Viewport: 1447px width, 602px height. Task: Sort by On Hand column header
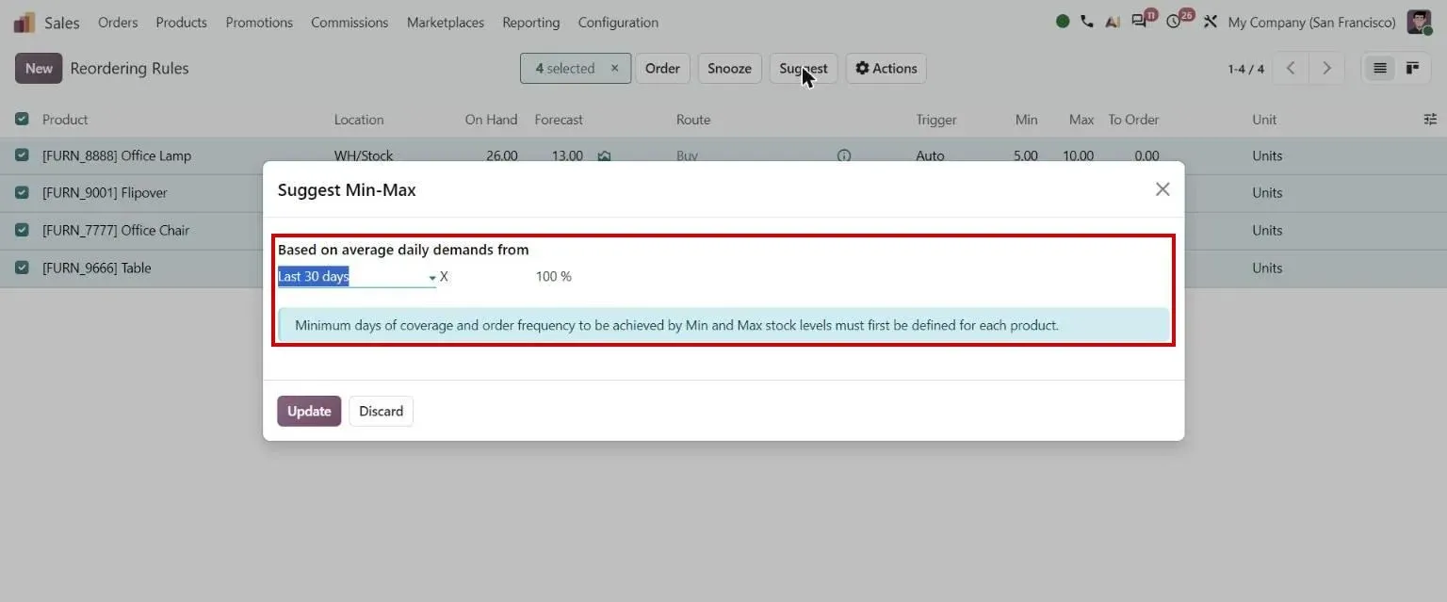pyautogui.click(x=491, y=120)
